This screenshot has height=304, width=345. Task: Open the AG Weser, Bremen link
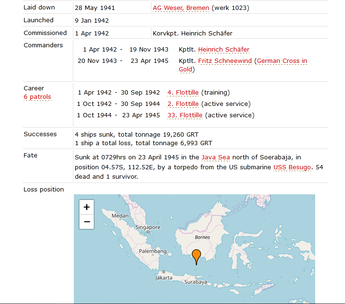(181, 8)
